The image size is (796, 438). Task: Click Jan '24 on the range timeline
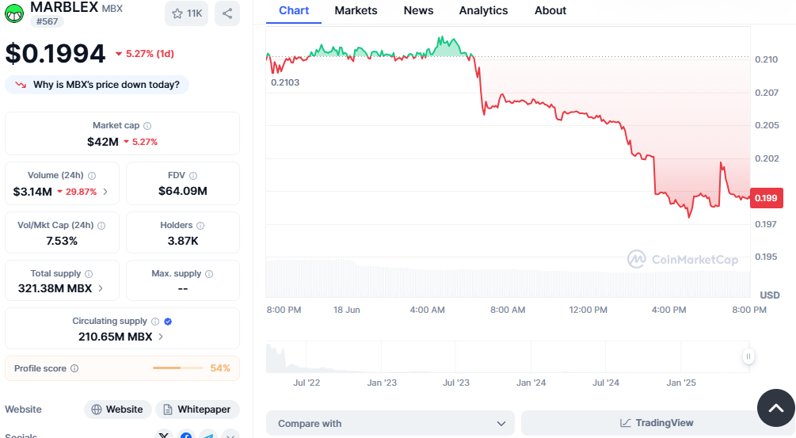point(531,383)
